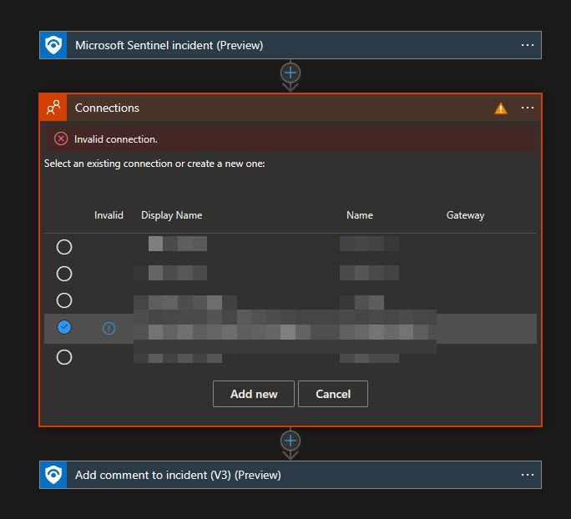571x519 pixels.
Task: Insert a step after Microsoft Sentinel incident
Action: tap(291, 73)
